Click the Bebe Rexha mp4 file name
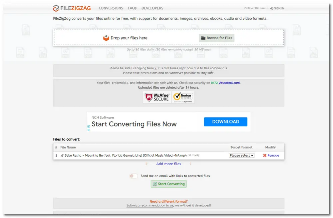 [x=126, y=156]
